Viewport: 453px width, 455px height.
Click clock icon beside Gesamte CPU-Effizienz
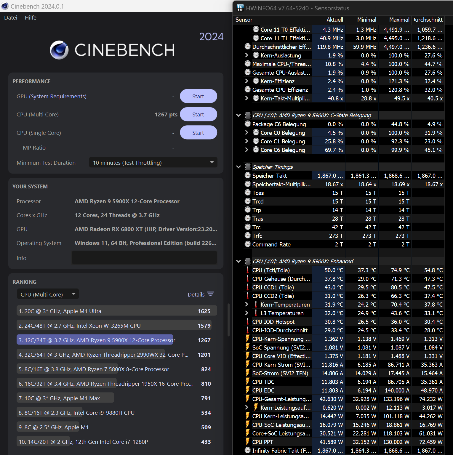[x=248, y=89]
